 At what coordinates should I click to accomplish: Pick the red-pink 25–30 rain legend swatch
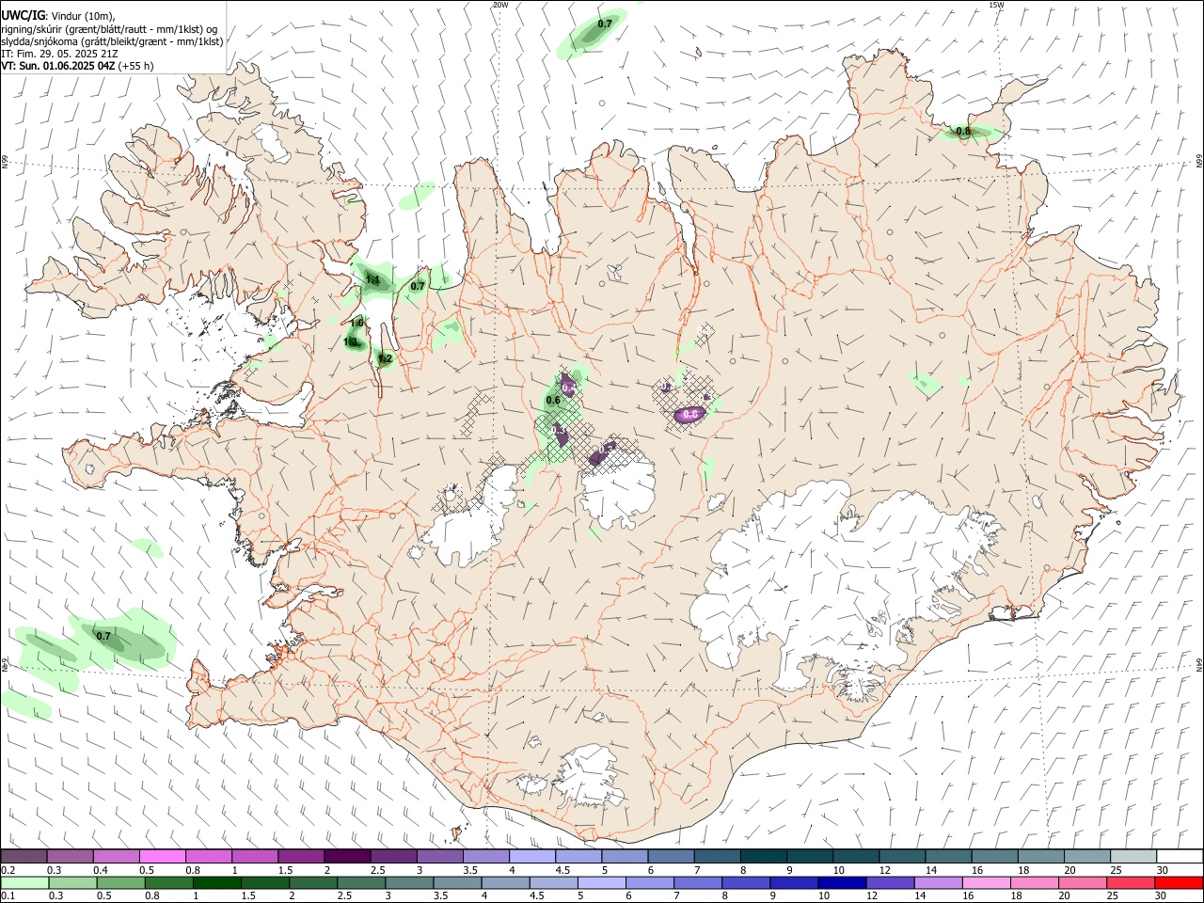[1130, 882]
